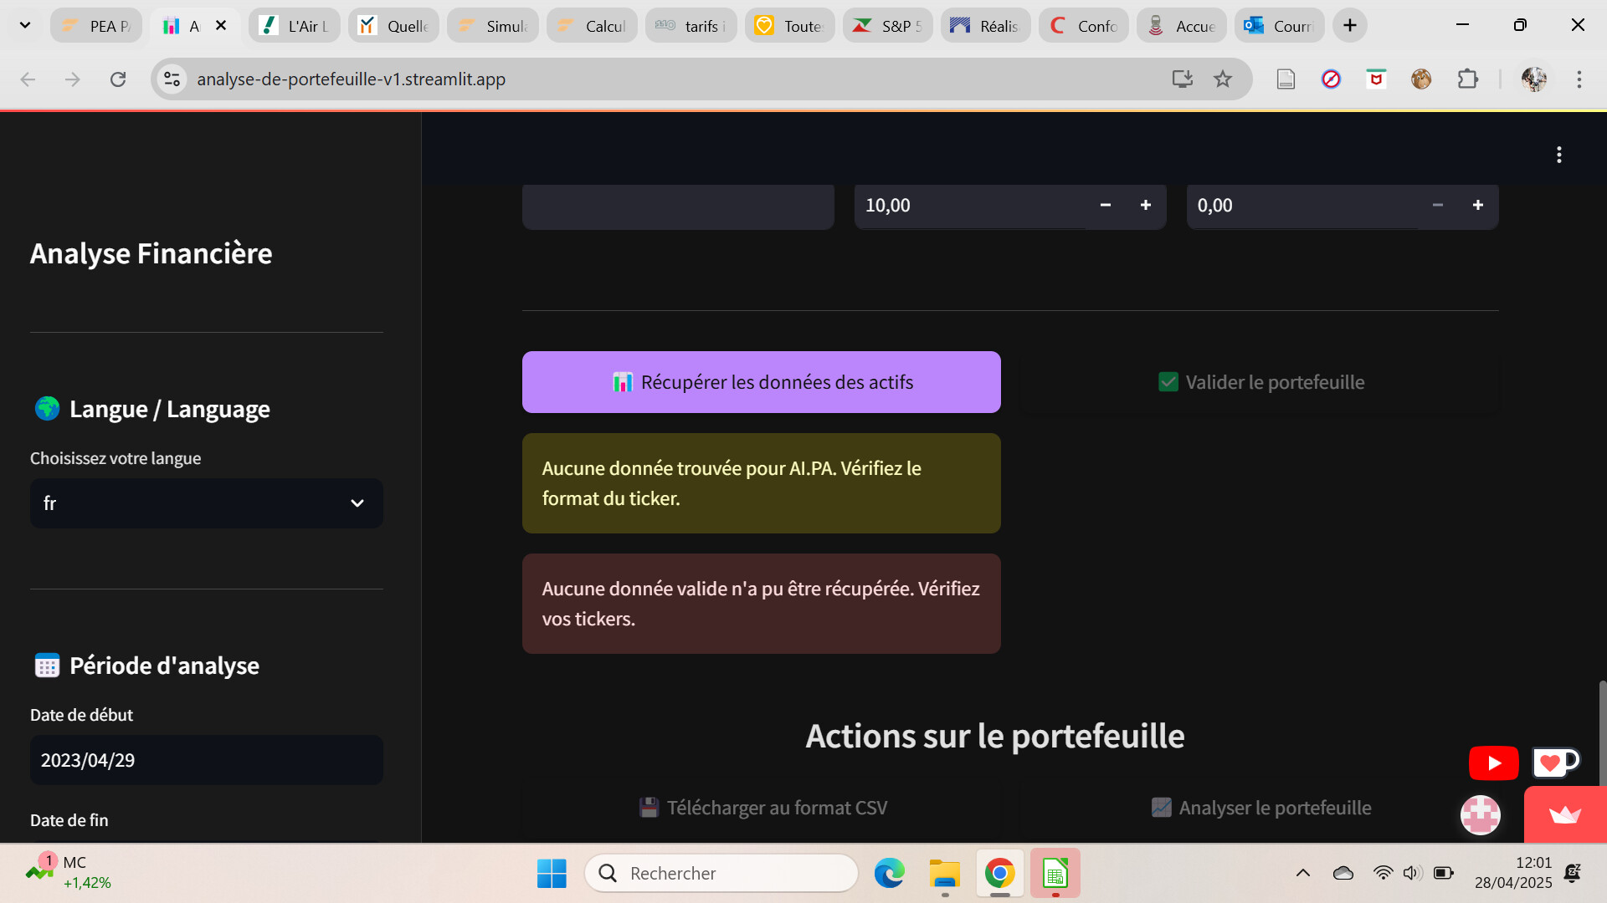This screenshot has width=1607, height=903.
Task: Click the round pink avatar icon
Action: pos(1480,814)
